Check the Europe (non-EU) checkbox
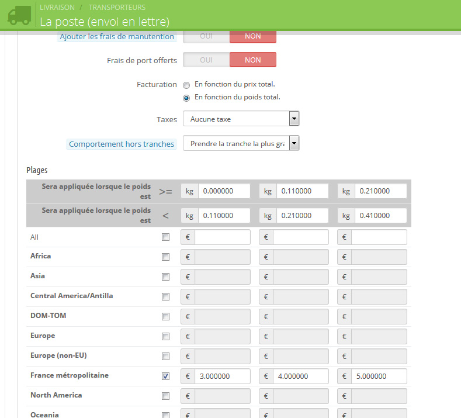This screenshot has width=461, height=418. [x=165, y=356]
